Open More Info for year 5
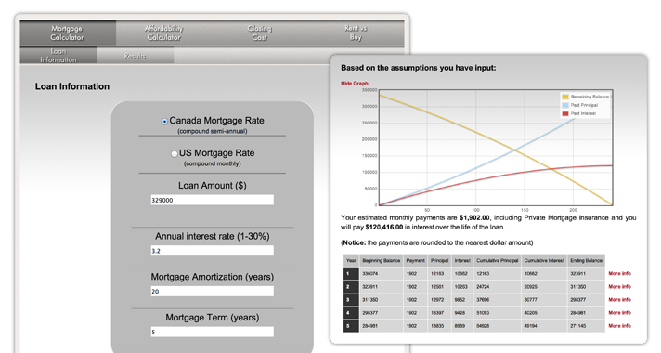This screenshot has width=661, height=353. point(620,325)
